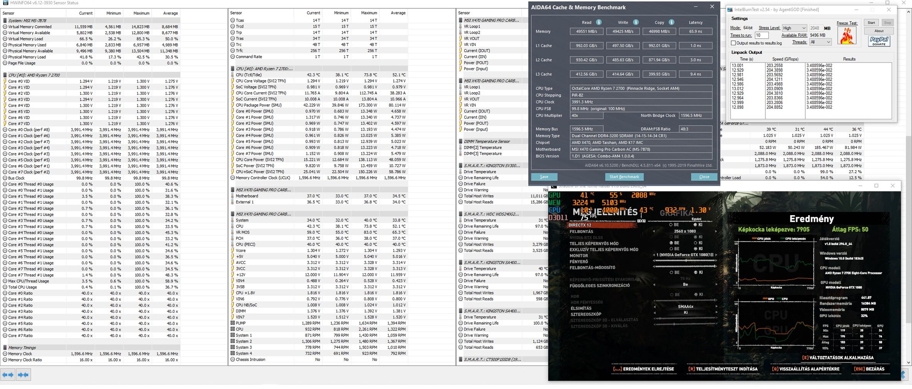Click the AIDA64 Close button
This screenshot has height=389, width=912.
coord(704,177)
